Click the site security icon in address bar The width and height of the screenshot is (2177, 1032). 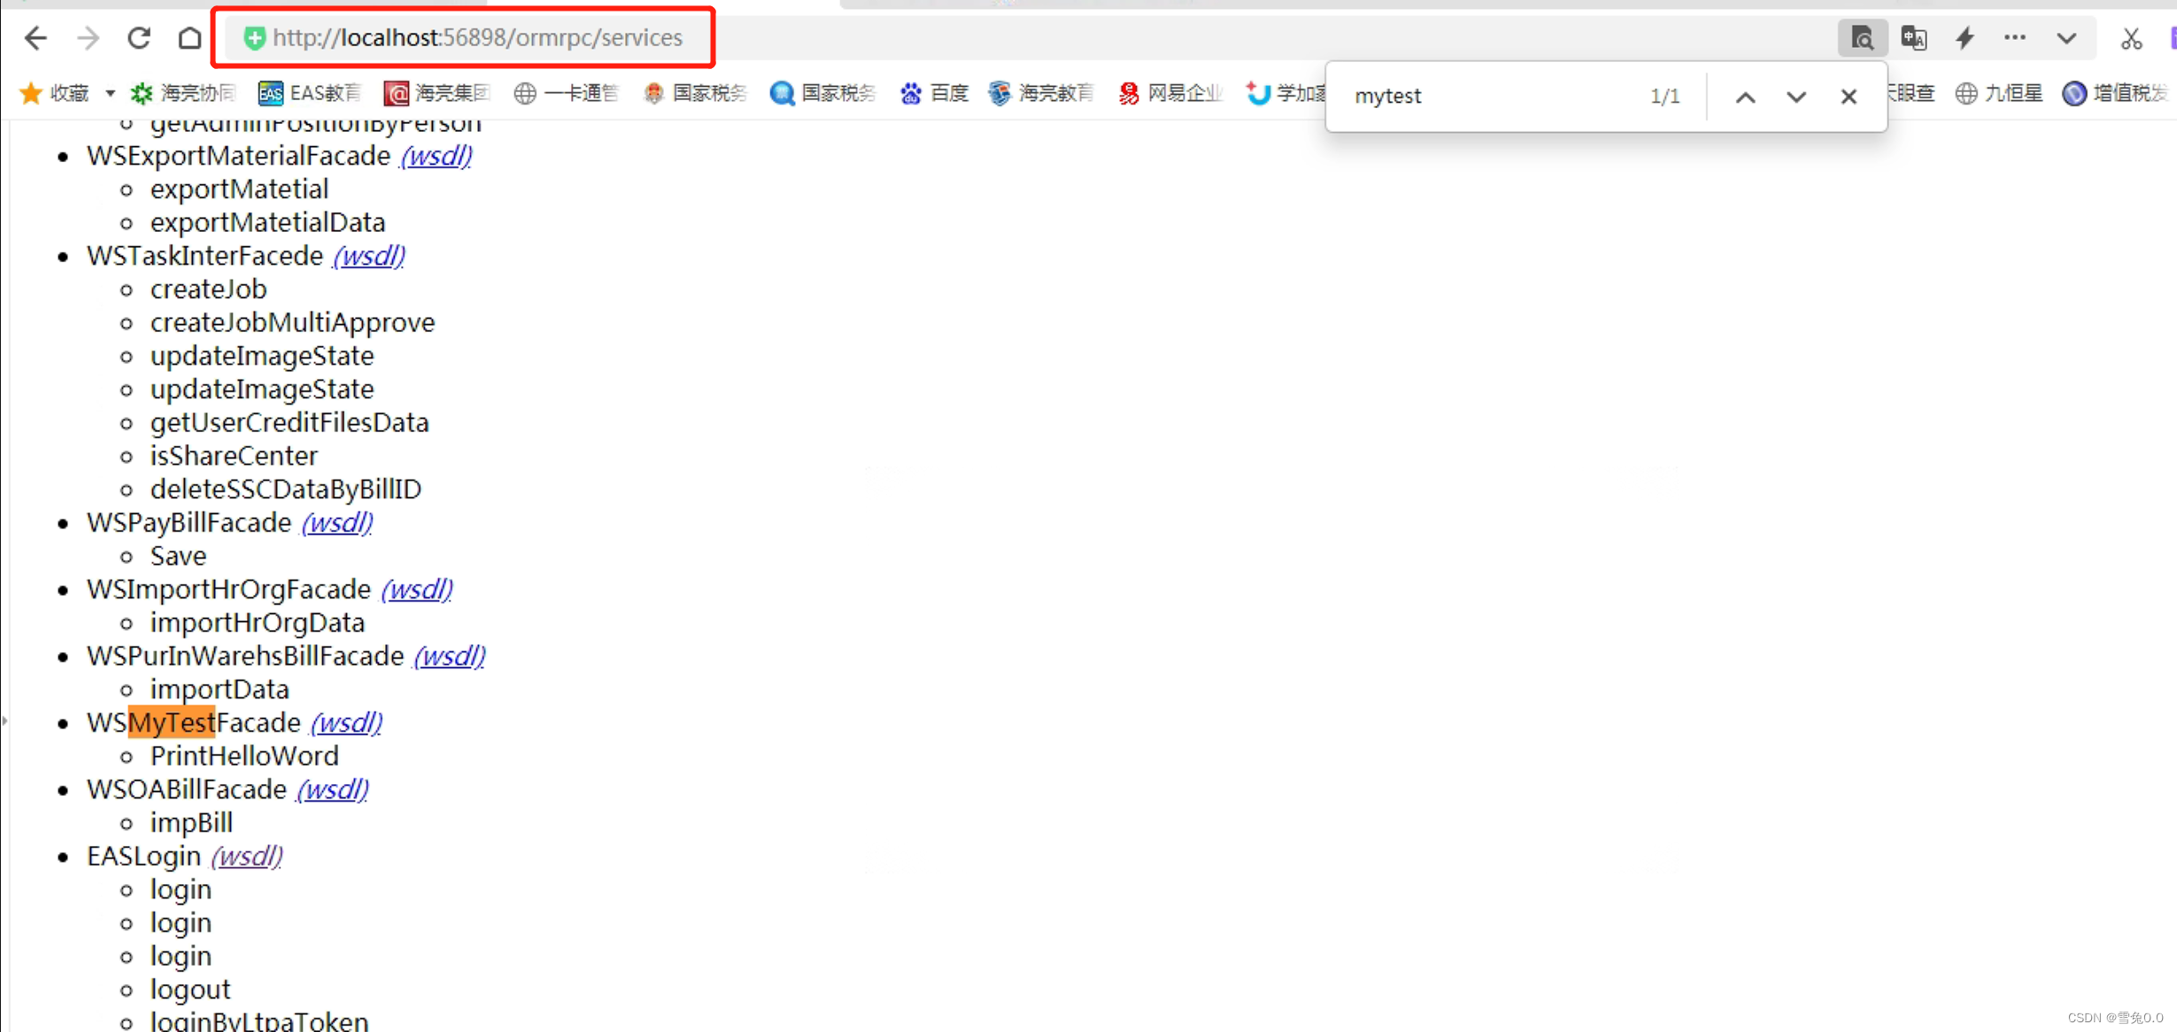pos(254,38)
